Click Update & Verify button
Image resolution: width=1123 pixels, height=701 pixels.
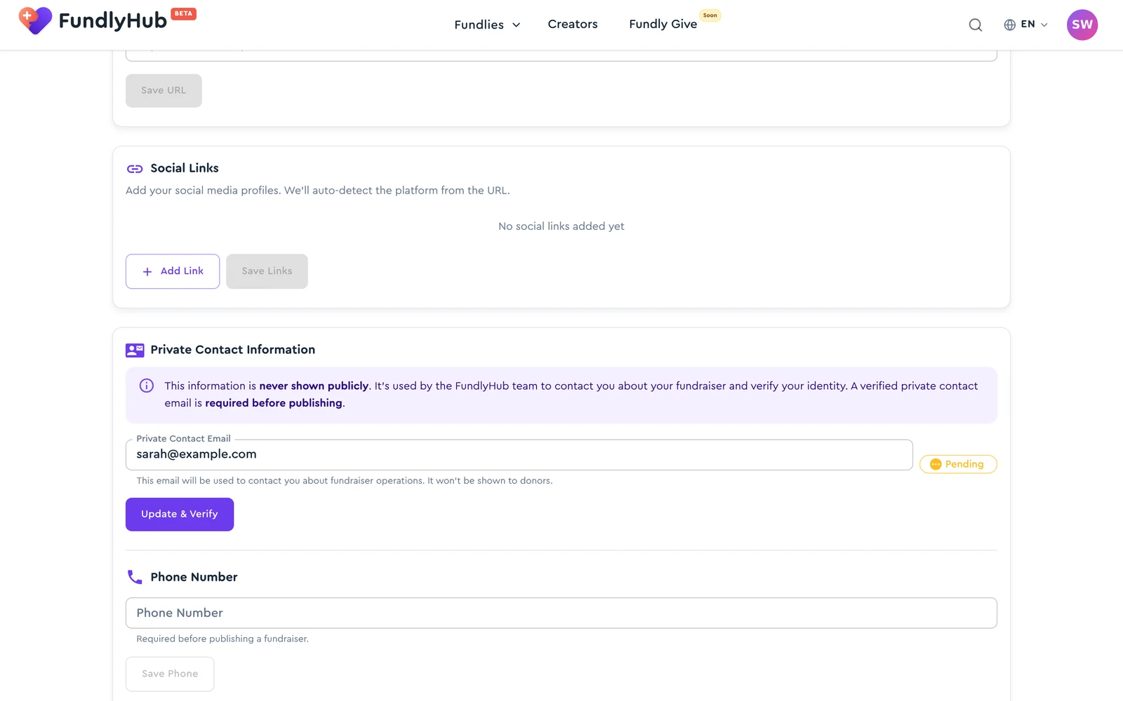pos(180,515)
